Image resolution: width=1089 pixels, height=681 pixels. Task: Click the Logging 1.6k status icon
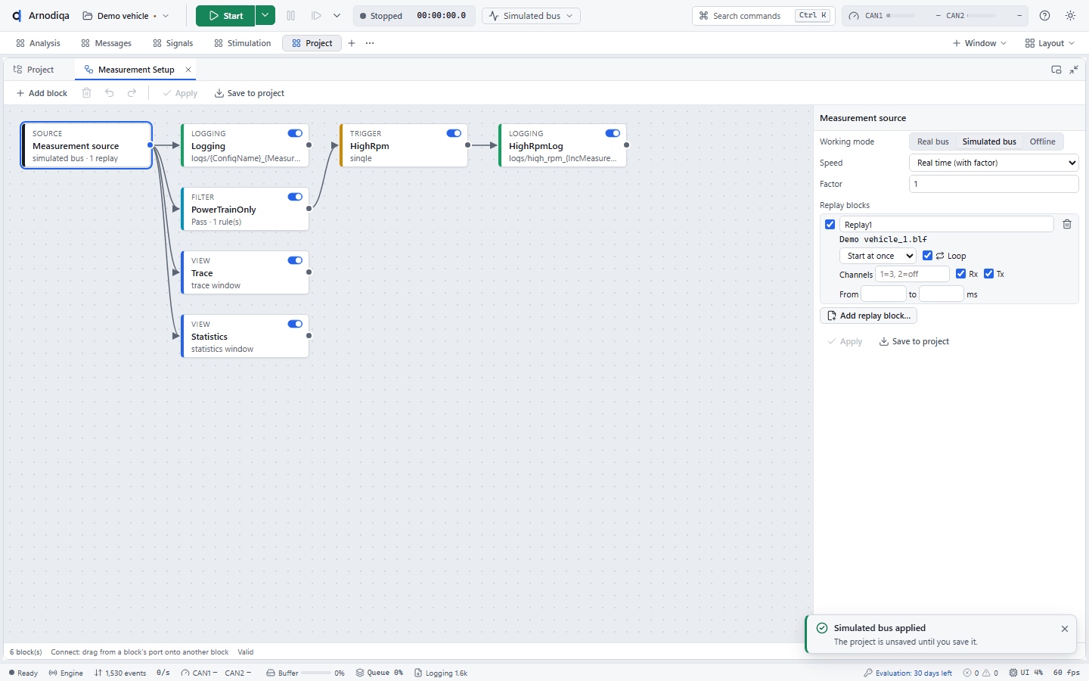click(x=441, y=673)
